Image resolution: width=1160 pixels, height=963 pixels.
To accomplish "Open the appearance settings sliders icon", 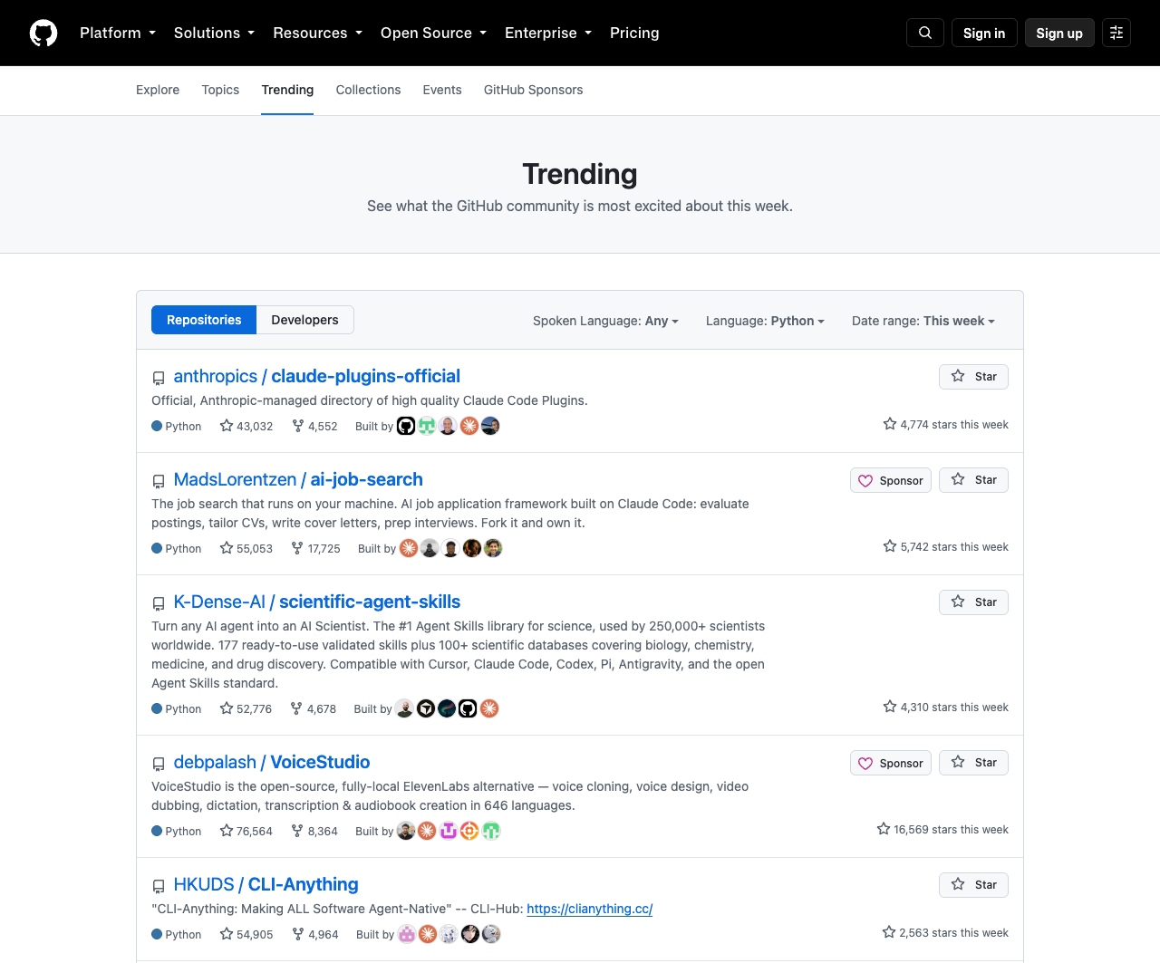I will point(1116,33).
